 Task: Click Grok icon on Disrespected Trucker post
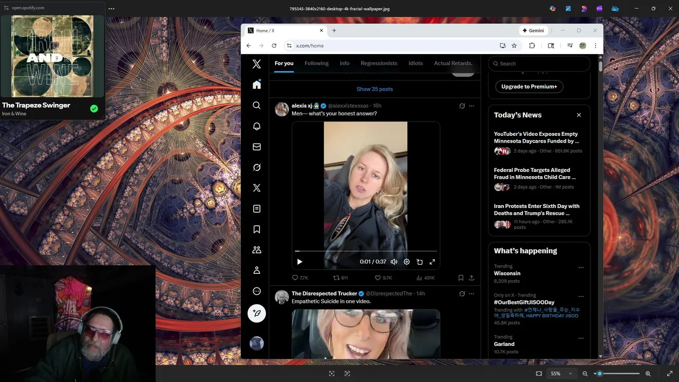click(x=462, y=293)
